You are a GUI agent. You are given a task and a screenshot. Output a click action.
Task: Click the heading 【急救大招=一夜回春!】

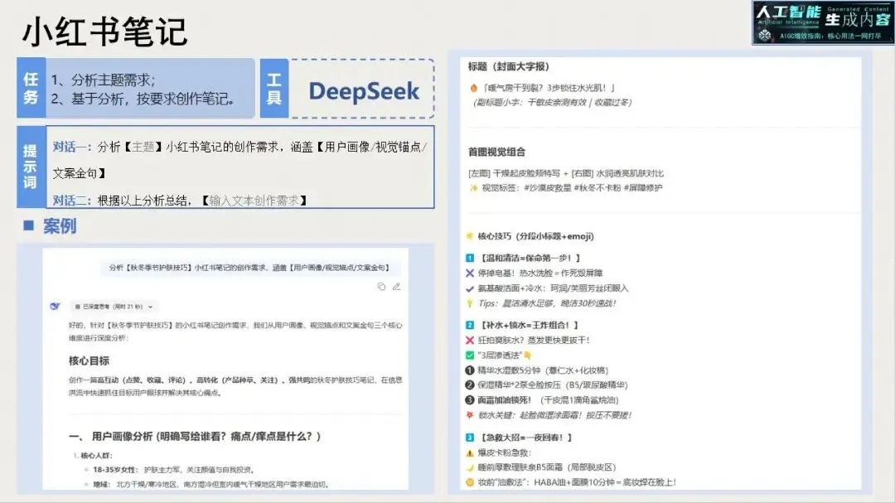525,438
